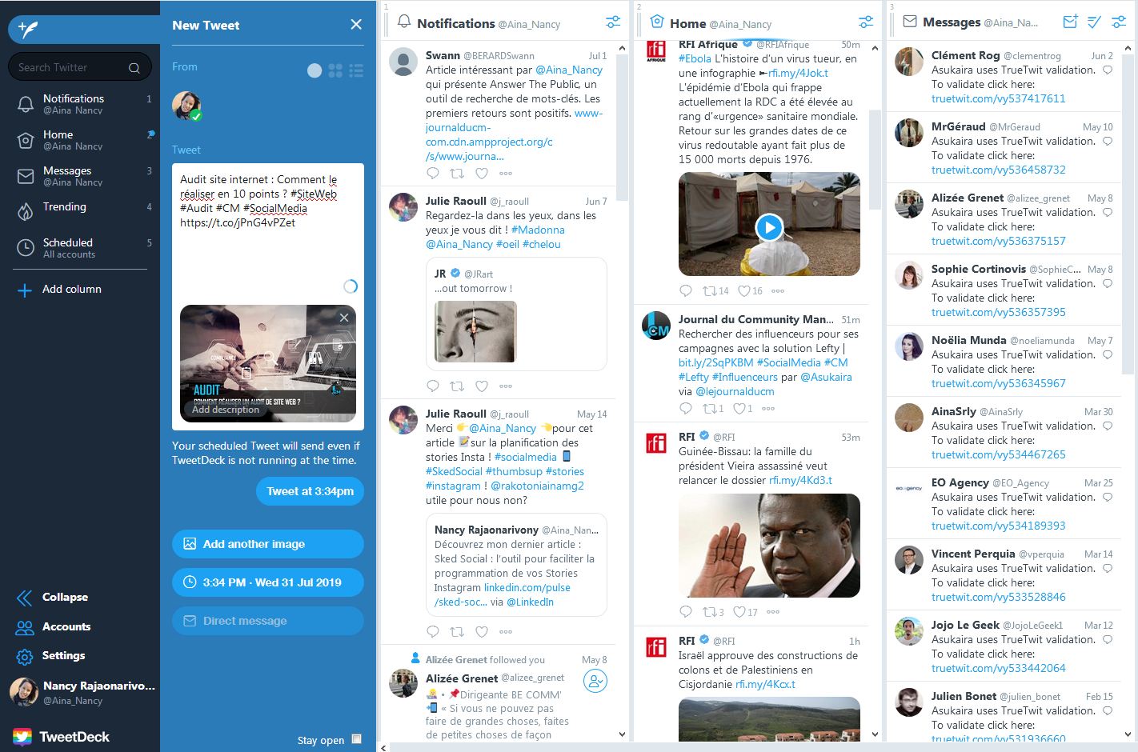Click the TweetDeck logo
Screen dimensions: 1138x752
click(62, 737)
